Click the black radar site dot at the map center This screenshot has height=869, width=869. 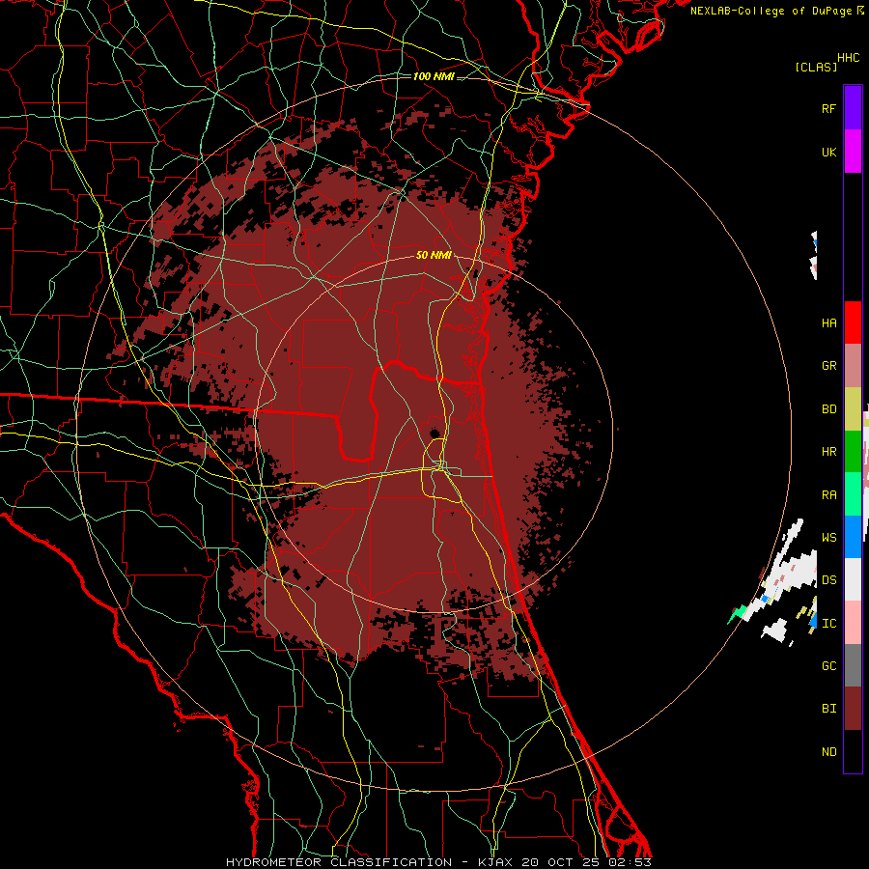coord(435,433)
